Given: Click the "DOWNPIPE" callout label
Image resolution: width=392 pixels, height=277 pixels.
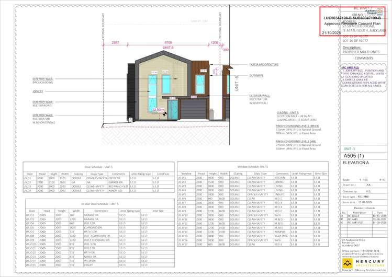Looking at the screenshot, I should [256, 76].
